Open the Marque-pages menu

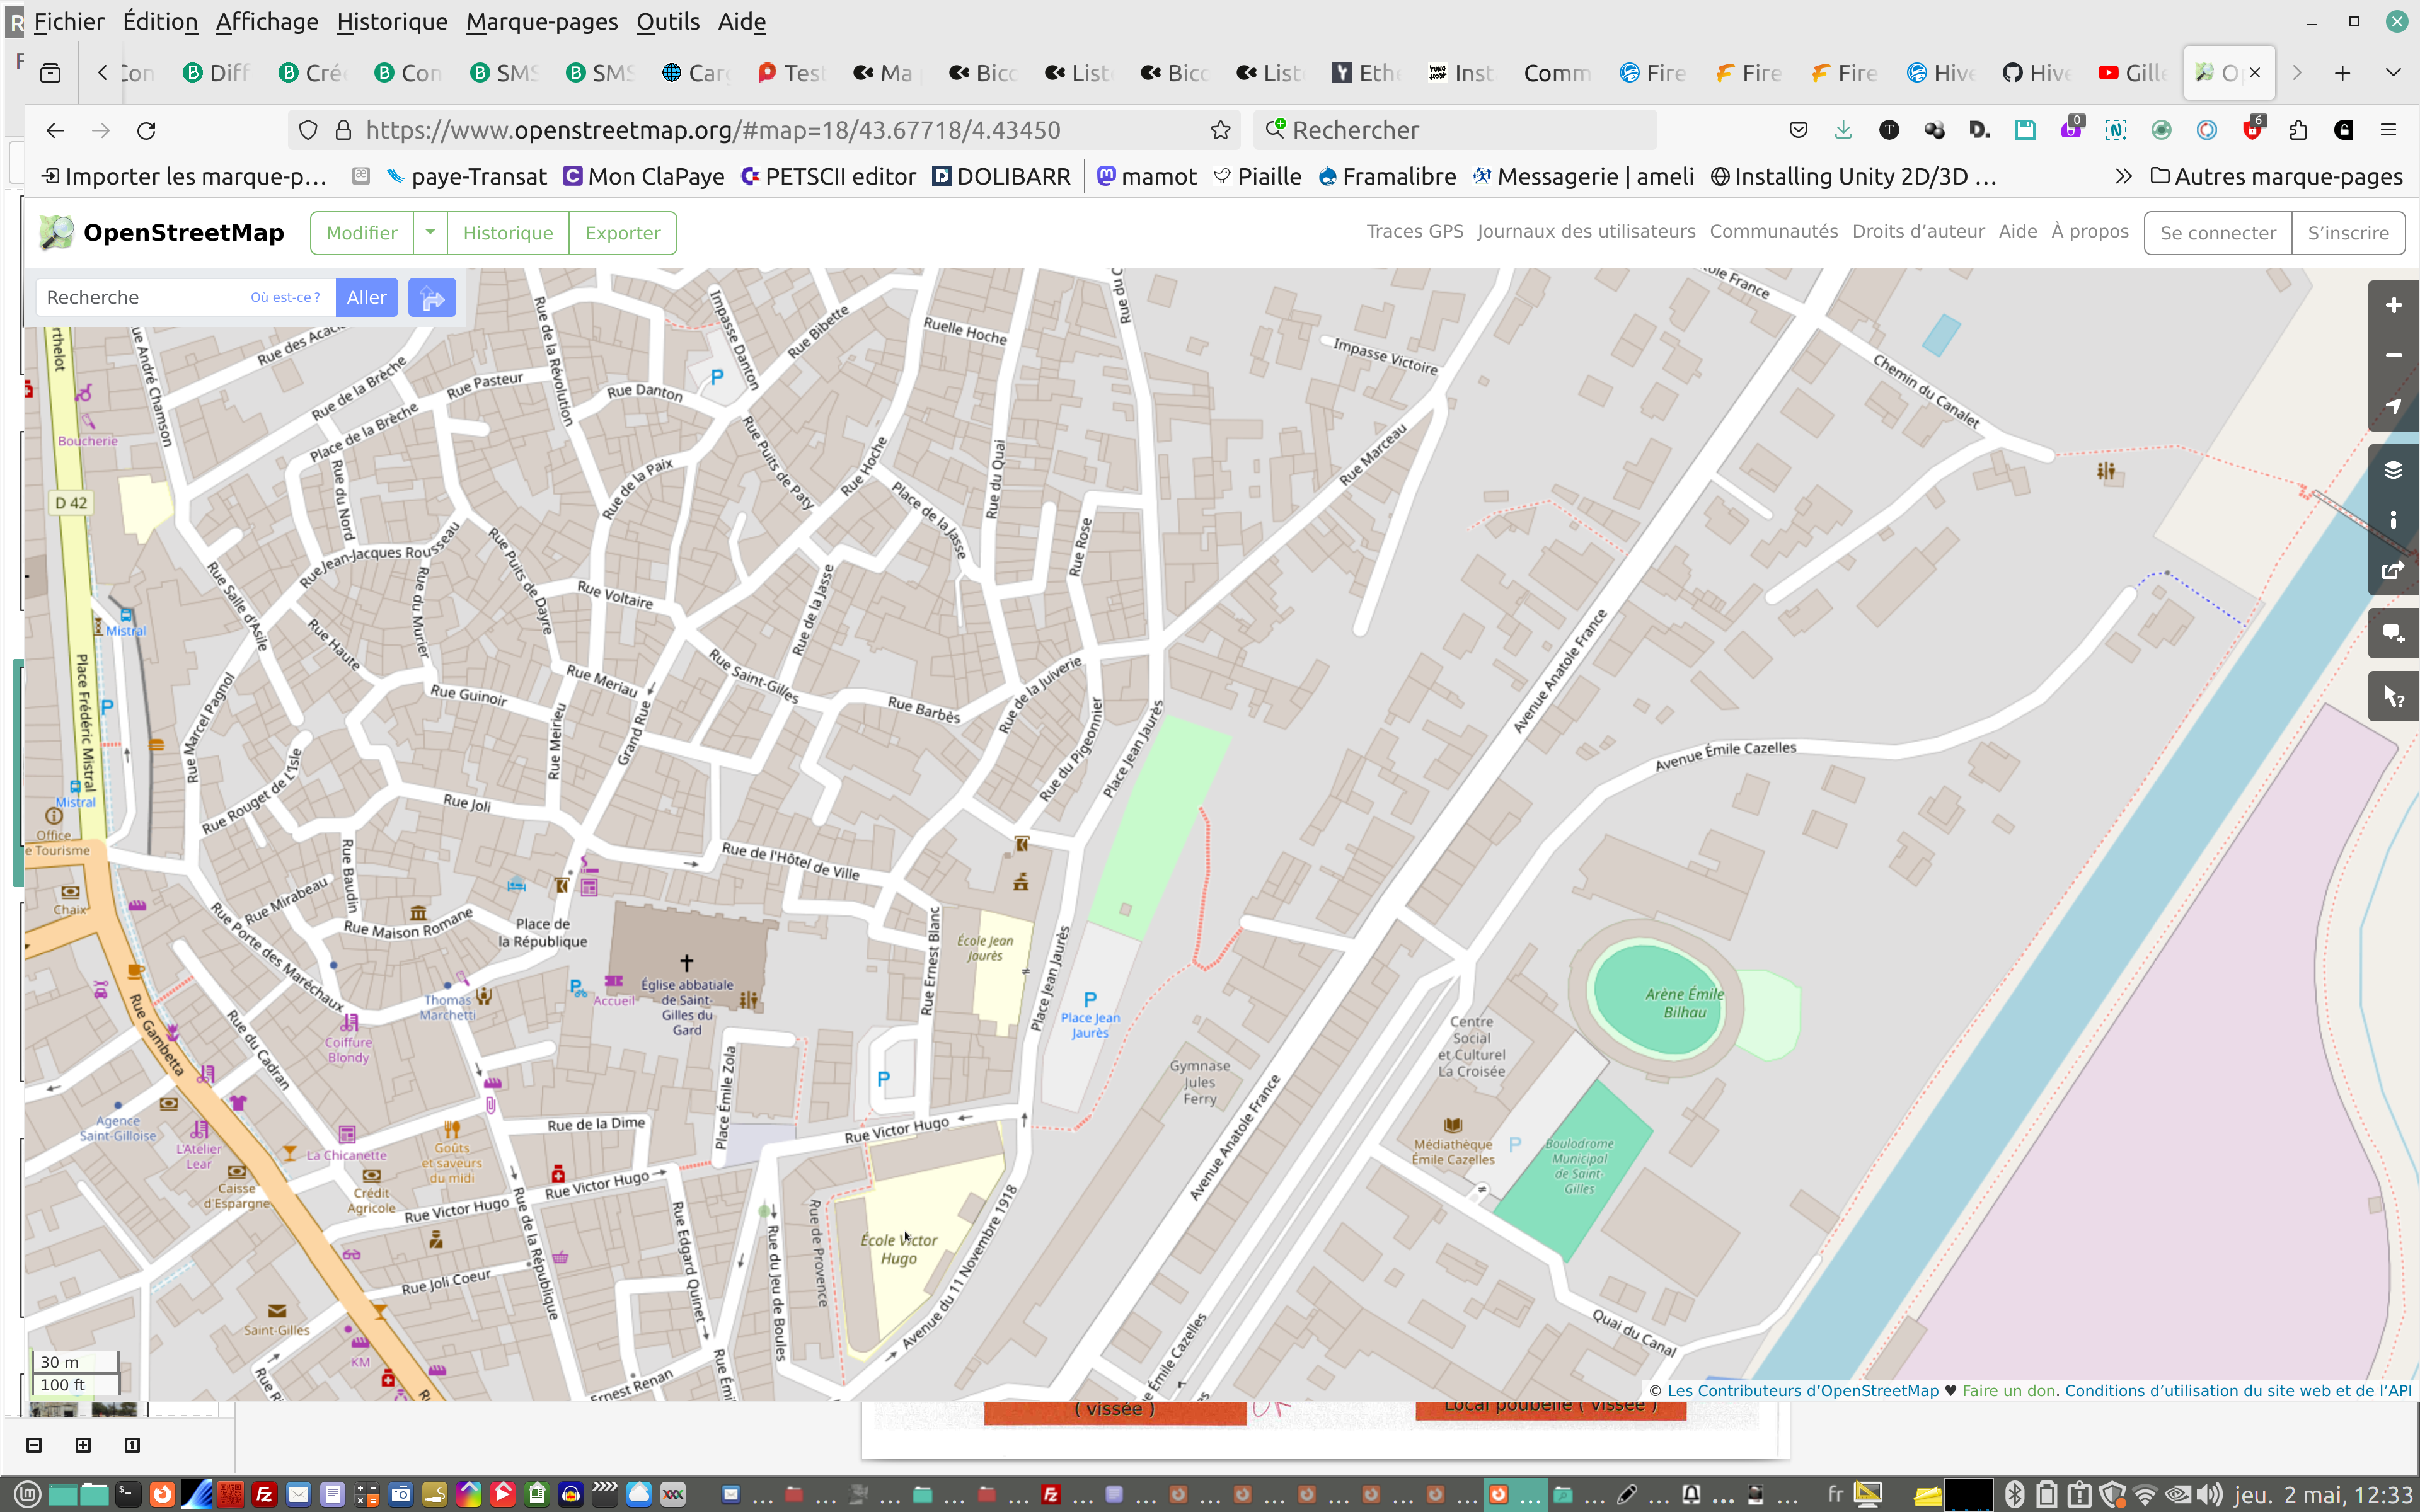coord(541,21)
